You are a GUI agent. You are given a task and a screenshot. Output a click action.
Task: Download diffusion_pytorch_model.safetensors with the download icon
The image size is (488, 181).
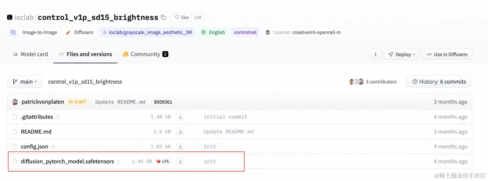tap(180, 161)
